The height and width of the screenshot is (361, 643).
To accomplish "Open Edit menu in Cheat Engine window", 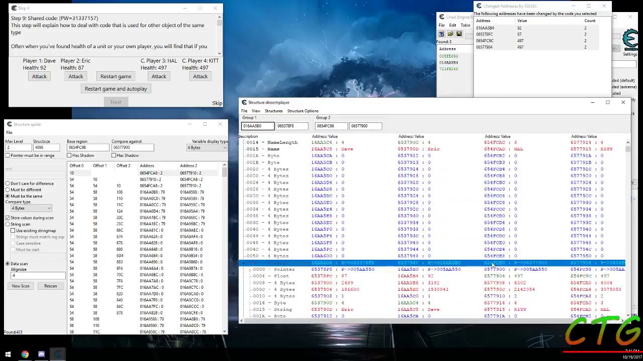I will [453, 25].
